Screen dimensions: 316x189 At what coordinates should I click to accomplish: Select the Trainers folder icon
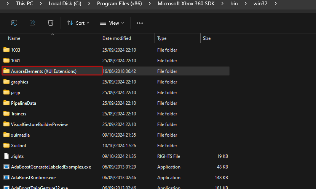[6, 113]
